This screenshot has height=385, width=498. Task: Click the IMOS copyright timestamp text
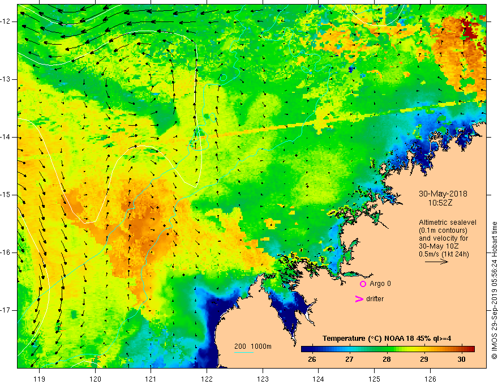click(494, 290)
